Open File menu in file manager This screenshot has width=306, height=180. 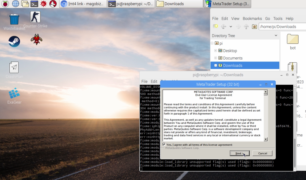[x=215, y=18]
